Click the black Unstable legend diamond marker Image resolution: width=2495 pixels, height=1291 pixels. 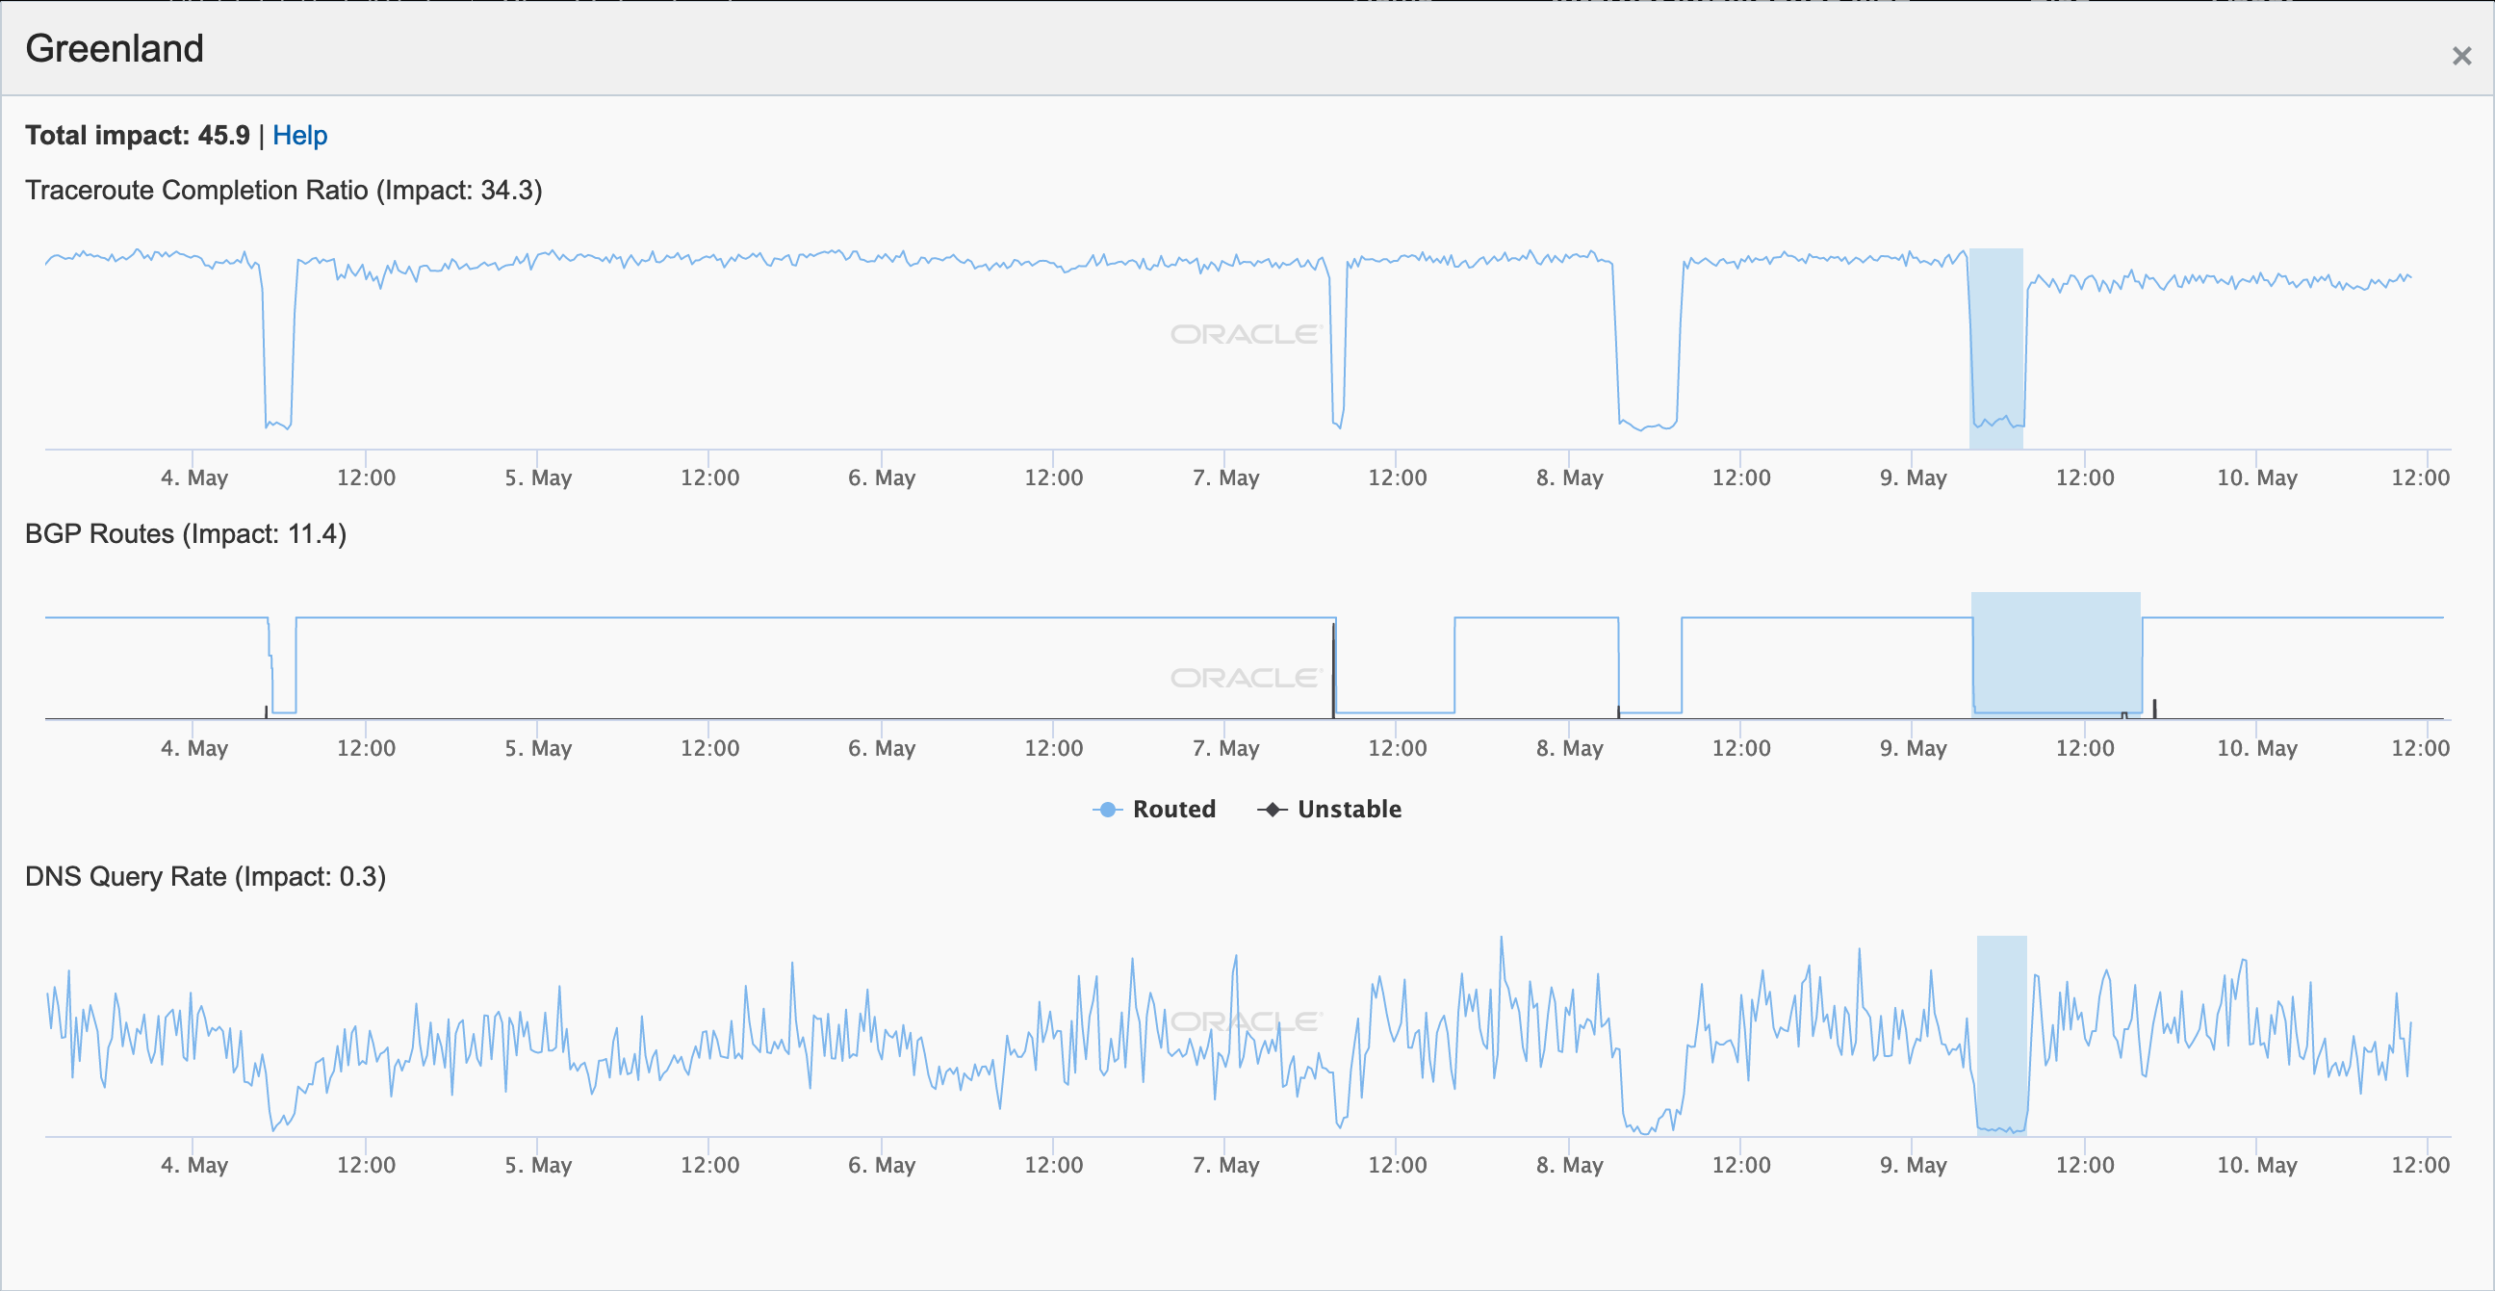[x=1272, y=809]
